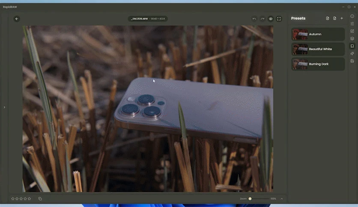The image size is (358, 207).
Task: Click the Beautiful White preset thumbnail
Action: click(300, 49)
